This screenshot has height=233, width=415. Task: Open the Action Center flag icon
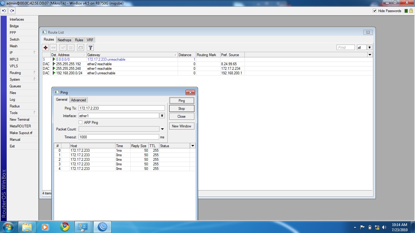[x=362, y=227]
